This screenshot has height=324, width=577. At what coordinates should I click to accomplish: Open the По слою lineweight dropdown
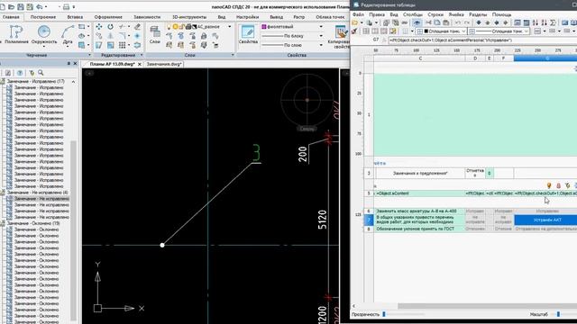click(x=321, y=45)
